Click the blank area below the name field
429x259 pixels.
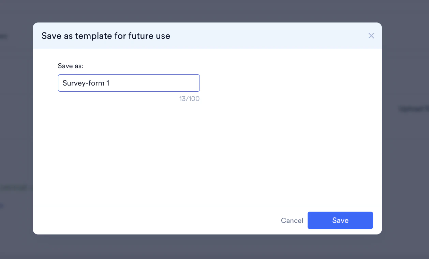pyautogui.click(x=205, y=153)
